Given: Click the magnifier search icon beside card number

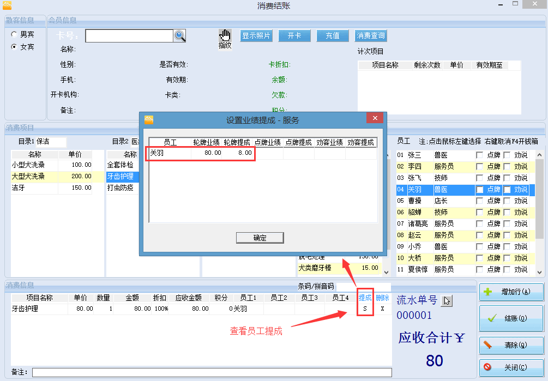Looking at the screenshot, I should tap(179, 35).
